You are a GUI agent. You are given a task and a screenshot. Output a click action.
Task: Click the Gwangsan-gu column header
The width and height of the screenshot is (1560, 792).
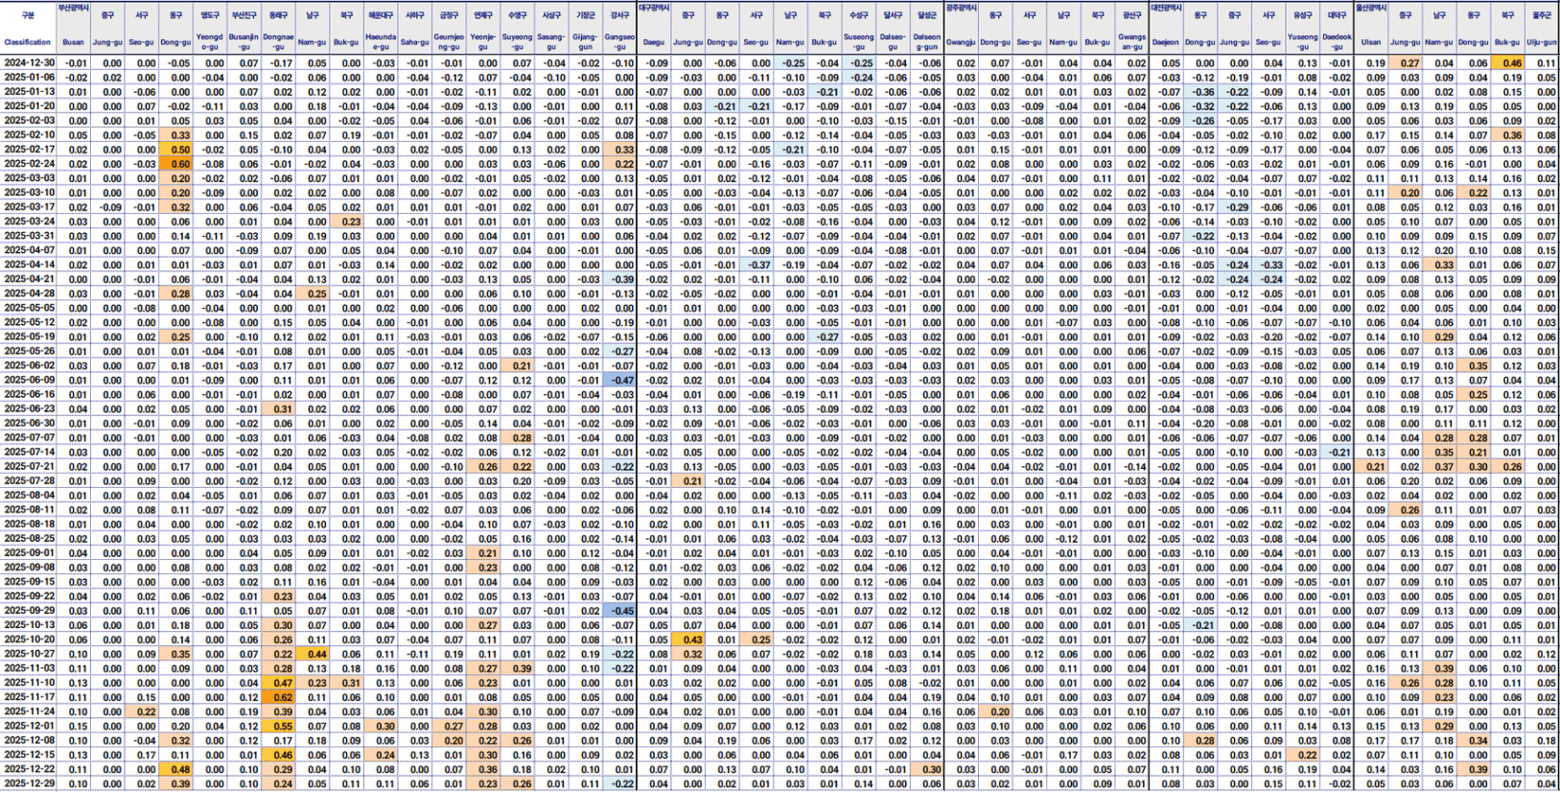1131,42
